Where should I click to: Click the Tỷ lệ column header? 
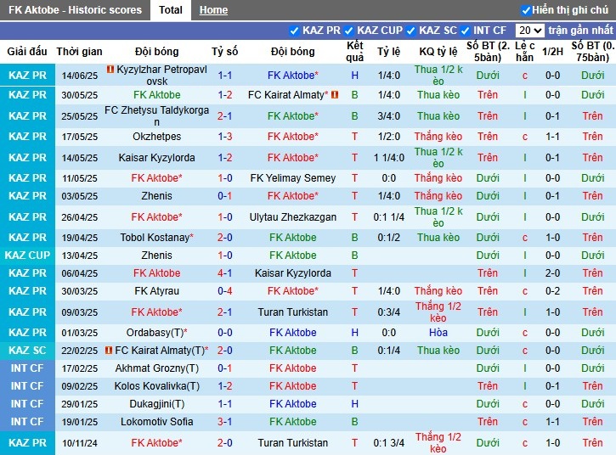tap(389, 52)
